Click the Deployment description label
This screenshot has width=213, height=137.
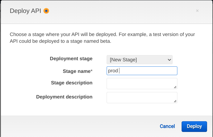coord(64,97)
